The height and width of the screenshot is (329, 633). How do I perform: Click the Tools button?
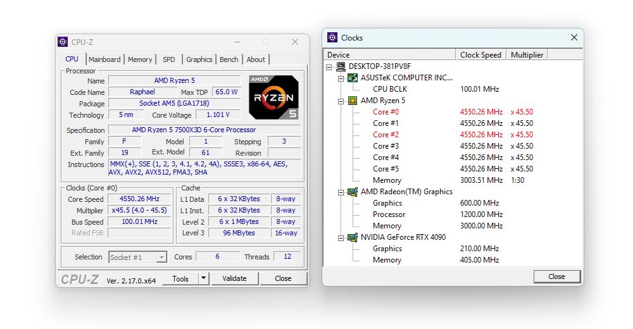coord(180,278)
